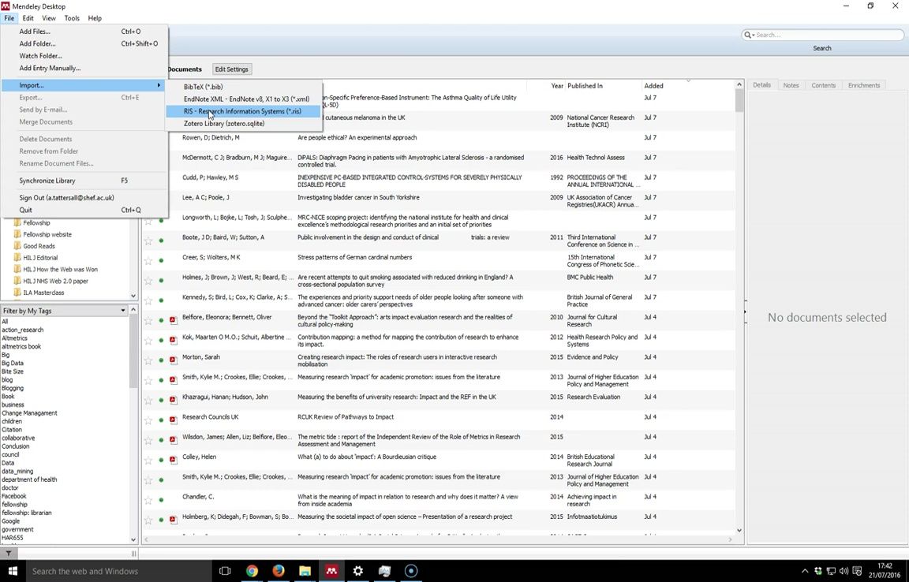The height and width of the screenshot is (582, 909).
Task: Launch Firefox from the taskbar
Action: [279, 571]
